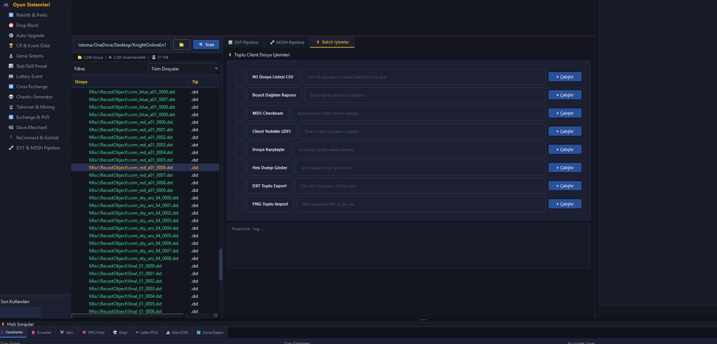
Task: Select the Exchange & PUS icon
Action: click(11, 117)
